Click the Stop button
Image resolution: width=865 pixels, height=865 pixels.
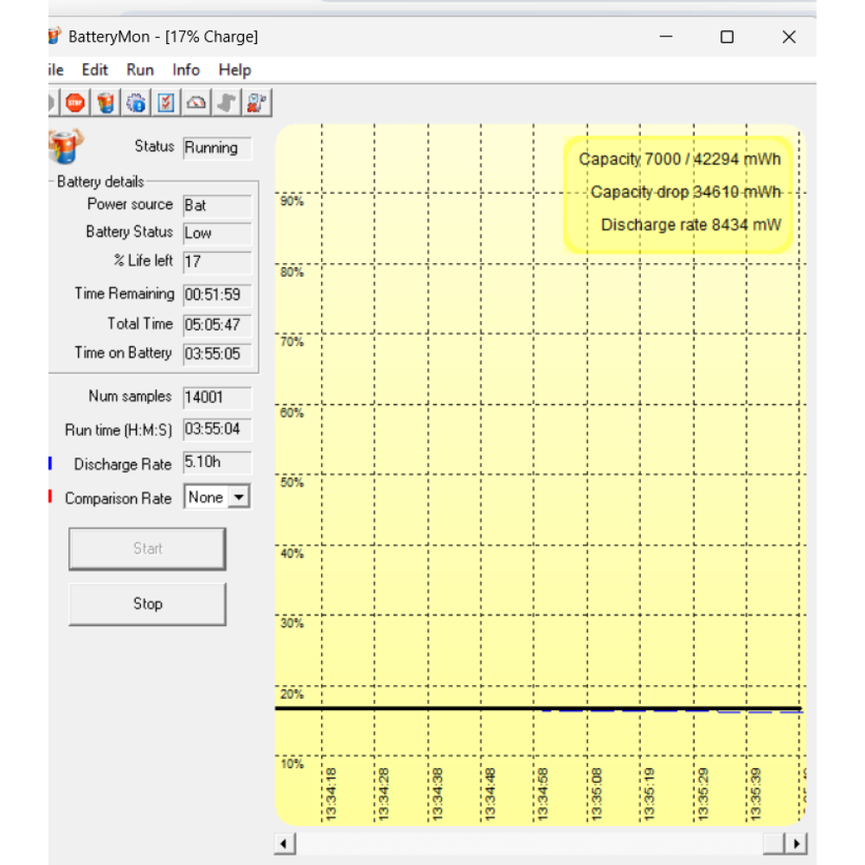point(147,604)
